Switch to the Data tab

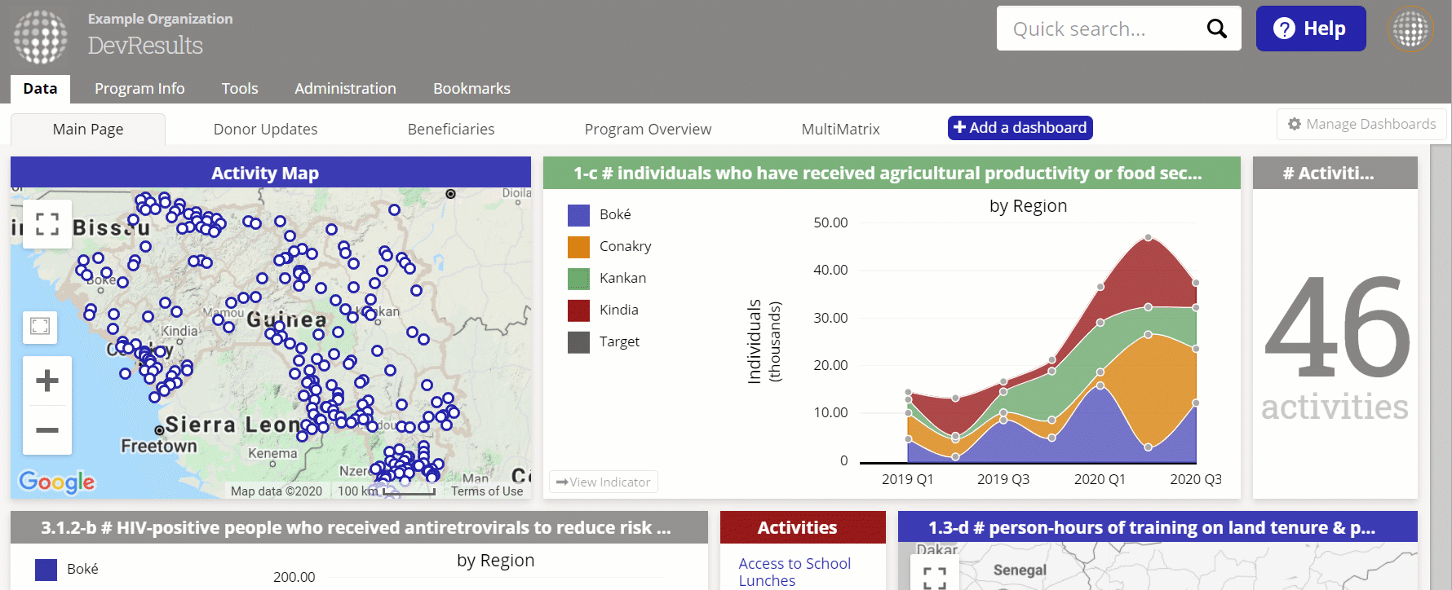pos(40,89)
